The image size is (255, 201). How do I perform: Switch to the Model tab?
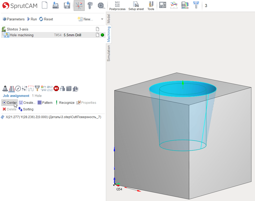pos(109,19)
